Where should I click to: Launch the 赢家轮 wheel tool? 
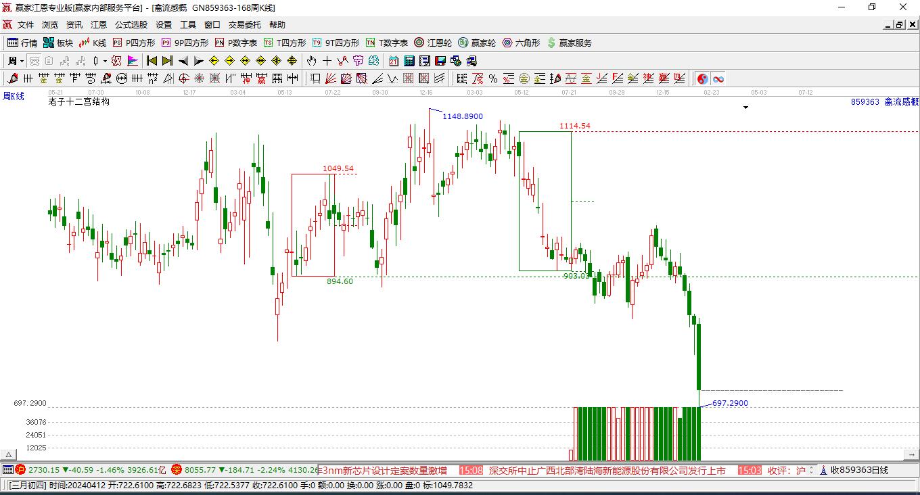tap(477, 43)
